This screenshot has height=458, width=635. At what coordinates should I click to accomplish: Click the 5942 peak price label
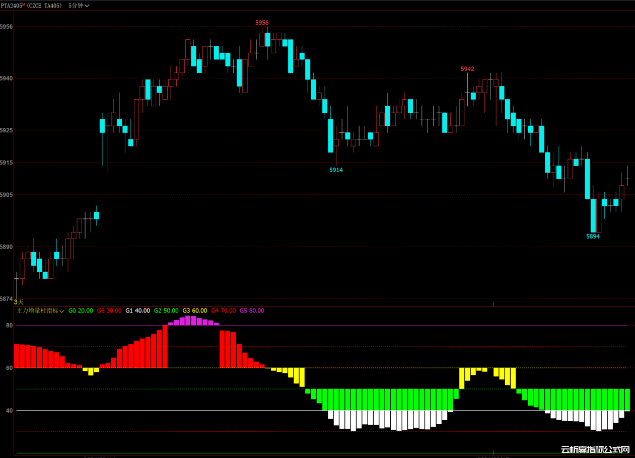(467, 69)
